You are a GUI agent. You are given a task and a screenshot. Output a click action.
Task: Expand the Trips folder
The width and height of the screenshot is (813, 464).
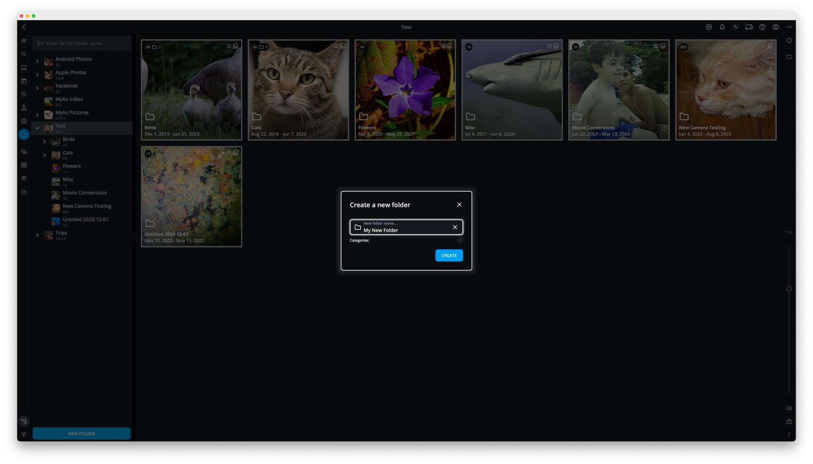coord(37,235)
